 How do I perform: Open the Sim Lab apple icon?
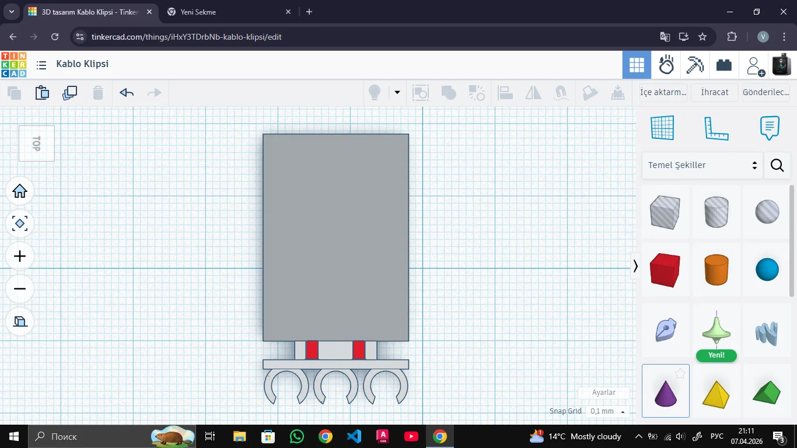point(666,65)
